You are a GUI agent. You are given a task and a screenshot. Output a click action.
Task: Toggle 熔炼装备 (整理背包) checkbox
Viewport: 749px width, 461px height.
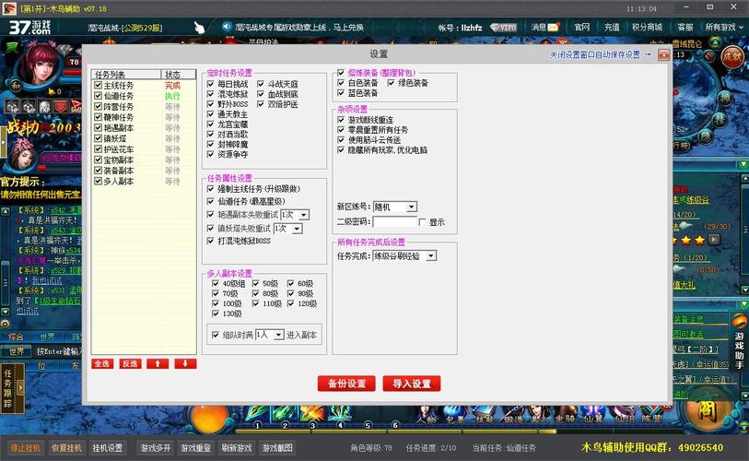341,73
